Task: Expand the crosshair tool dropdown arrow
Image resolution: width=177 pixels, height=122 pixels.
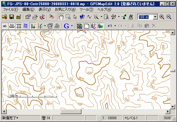Action: pos(119,17)
